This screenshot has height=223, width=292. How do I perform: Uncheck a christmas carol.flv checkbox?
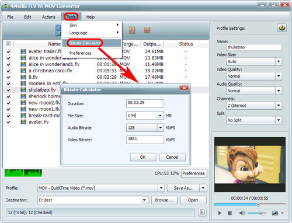[8, 71]
